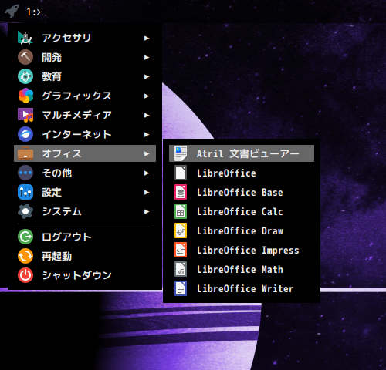Image resolution: width=386 pixels, height=370 pixels.
Task: Launch LibreOffice Math
Action: pos(242,269)
